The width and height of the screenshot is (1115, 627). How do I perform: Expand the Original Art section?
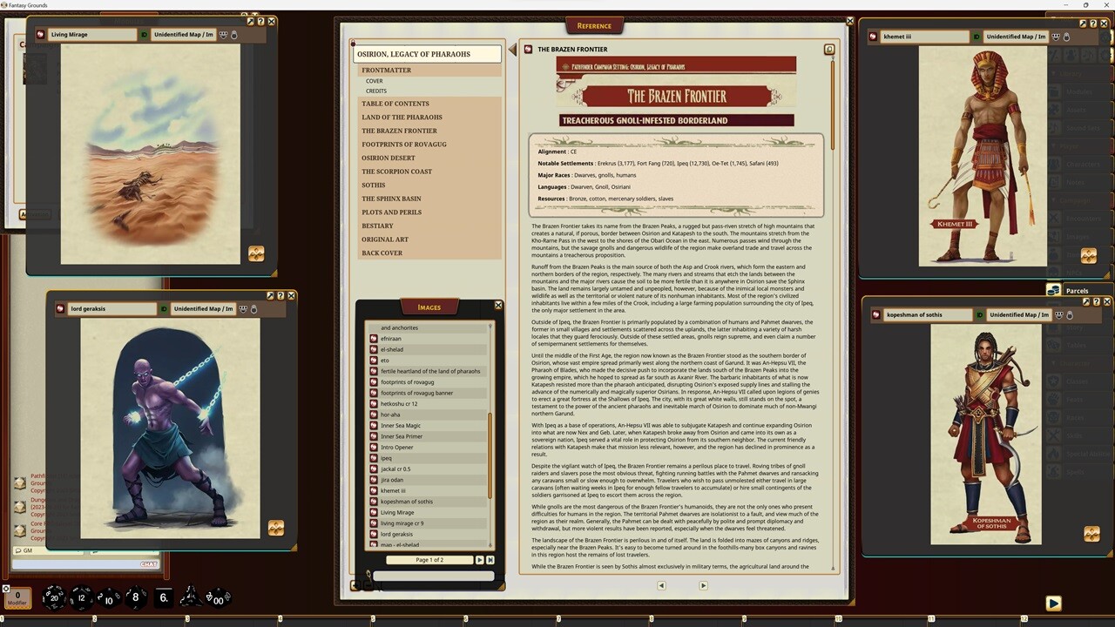point(385,239)
